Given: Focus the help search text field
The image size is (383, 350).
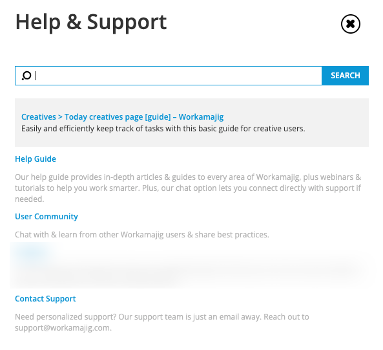Looking at the screenshot, I should [x=169, y=76].
